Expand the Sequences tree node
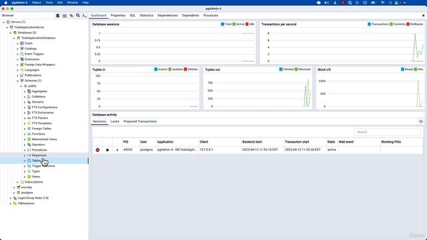Image resolution: width=427 pixels, height=240 pixels. tap(25, 155)
